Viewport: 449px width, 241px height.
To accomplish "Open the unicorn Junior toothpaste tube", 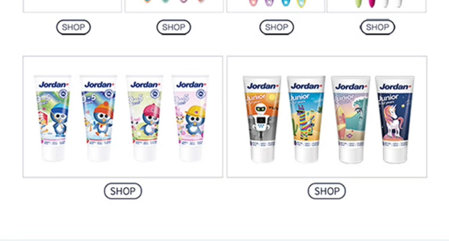I will (x=395, y=119).
